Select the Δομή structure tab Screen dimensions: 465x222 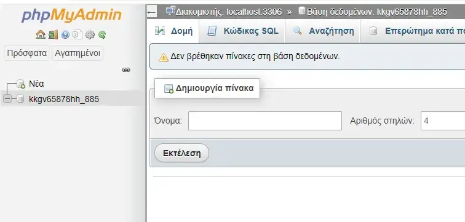(173, 31)
